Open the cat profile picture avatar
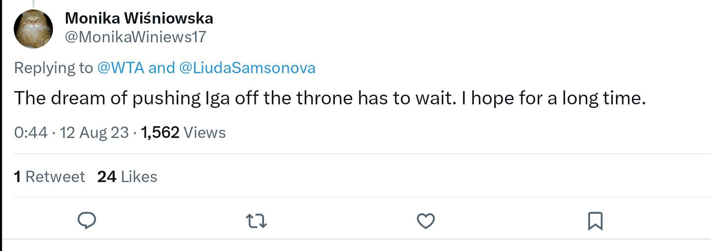Viewport: 711px width, 251px height. point(33,29)
